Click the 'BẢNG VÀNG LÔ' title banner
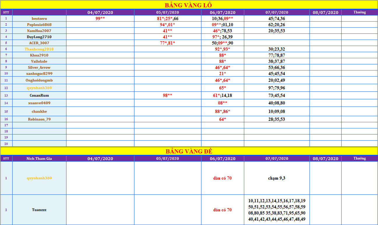378x225 pixels. (x=189, y=5)
